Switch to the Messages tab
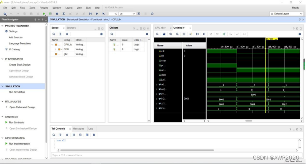This screenshot has width=306, height=164. (78, 129)
